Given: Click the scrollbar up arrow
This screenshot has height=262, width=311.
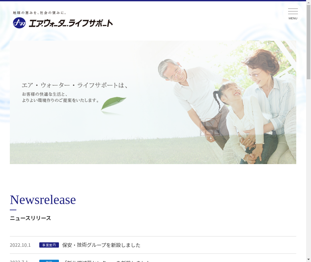Looking at the screenshot, I should pos(308,3).
